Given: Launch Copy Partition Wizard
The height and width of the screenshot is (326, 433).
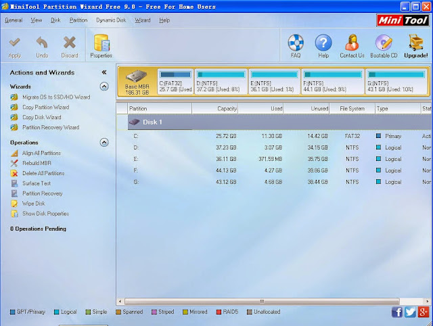Looking at the screenshot, I should click(x=45, y=107).
